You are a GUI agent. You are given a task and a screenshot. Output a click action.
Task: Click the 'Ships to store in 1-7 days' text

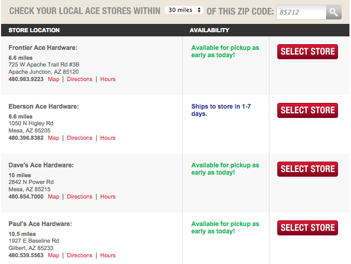pyautogui.click(x=221, y=110)
